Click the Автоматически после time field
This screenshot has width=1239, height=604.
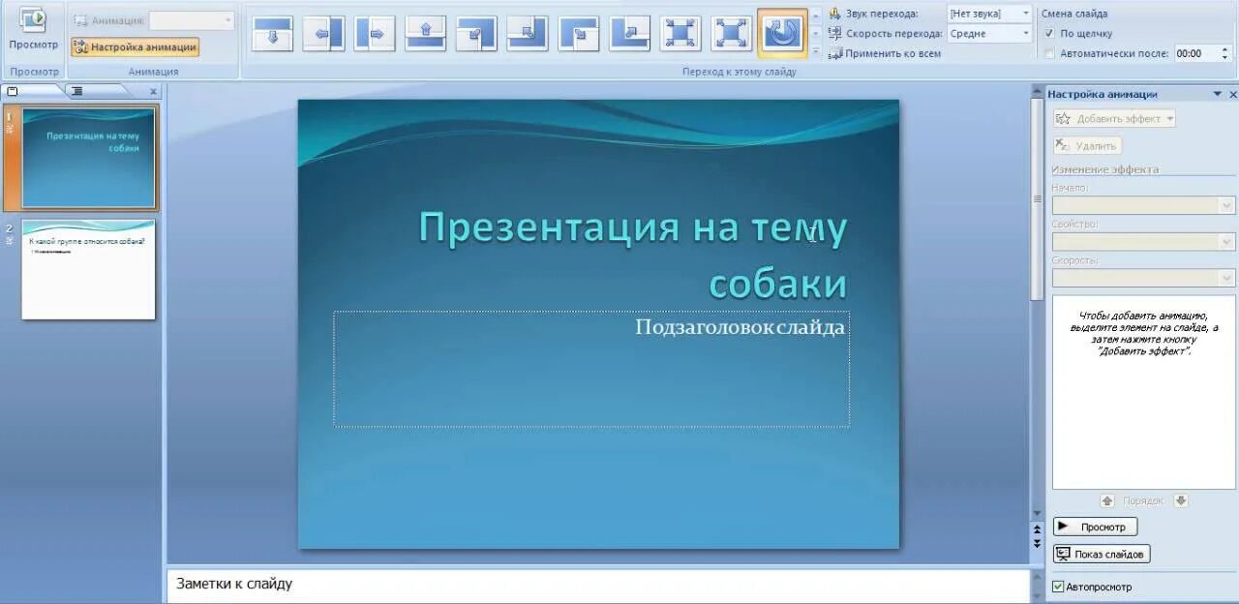1195,54
